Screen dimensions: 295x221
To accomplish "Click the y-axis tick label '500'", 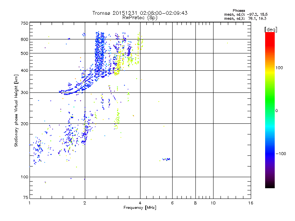I will coord(25,53).
